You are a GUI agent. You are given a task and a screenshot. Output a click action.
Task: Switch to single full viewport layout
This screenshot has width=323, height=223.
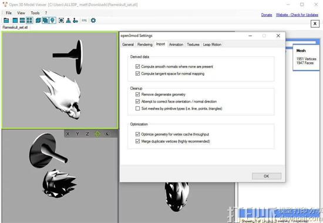tap(15, 21)
